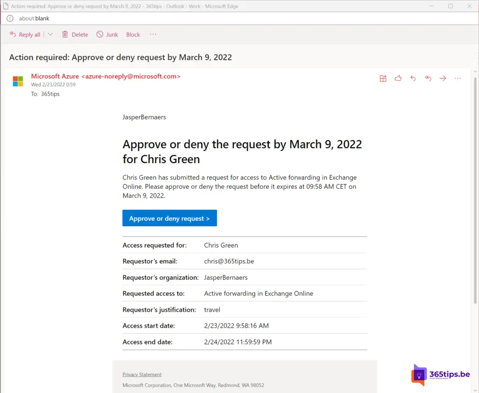Click the page document icon in title bar
Screen dimensions: 479x393
coord(6,6)
